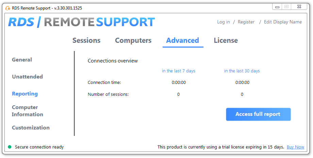The image size is (313, 158).
Task: Switch to the Sessions tab
Action: point(86,40)
